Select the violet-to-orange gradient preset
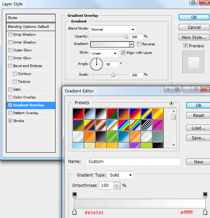Image resolution: width=210 pixels, height=218 pixels. (124, 113)
